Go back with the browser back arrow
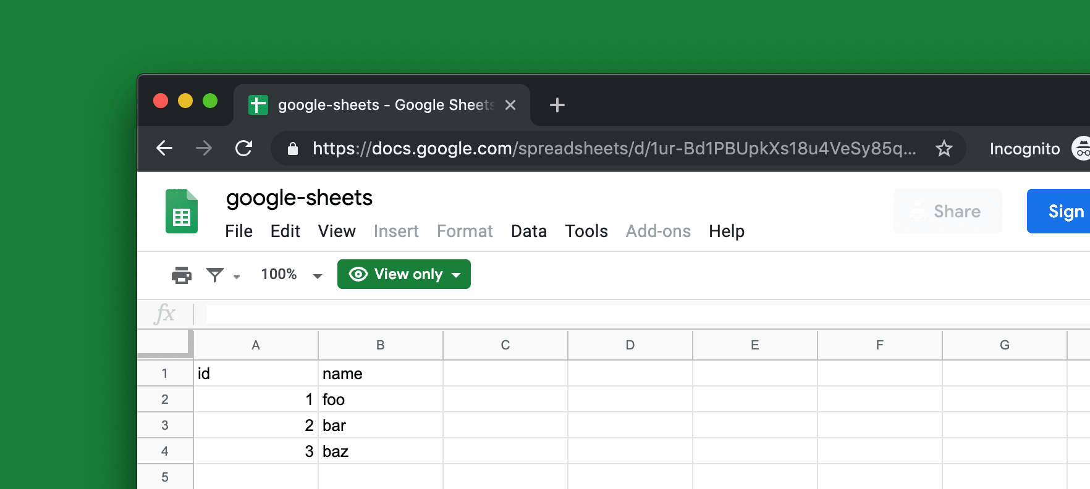 coord(164,148)
